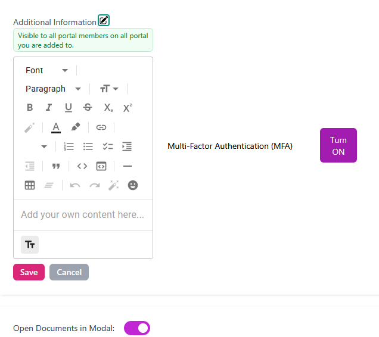
Task: Click the 'Multi-Factor Authentication (MFA)' label
Action: coord(230,146)
